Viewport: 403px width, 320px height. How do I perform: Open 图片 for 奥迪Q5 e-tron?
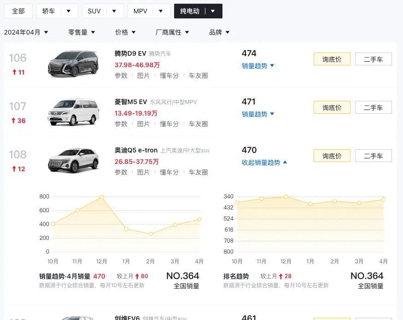pos(143,172)
